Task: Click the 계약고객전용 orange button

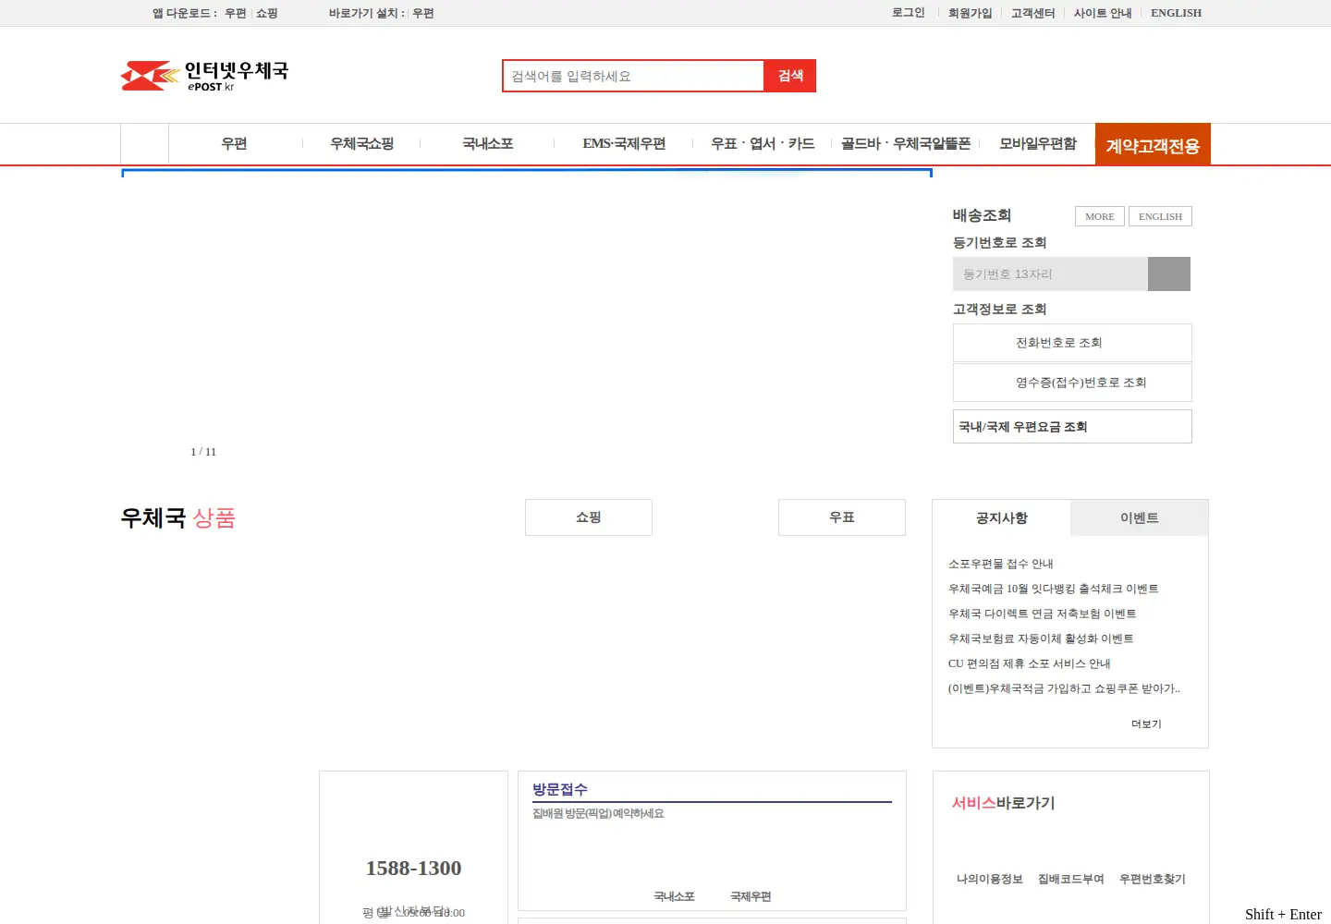Action: point(1153,145)
